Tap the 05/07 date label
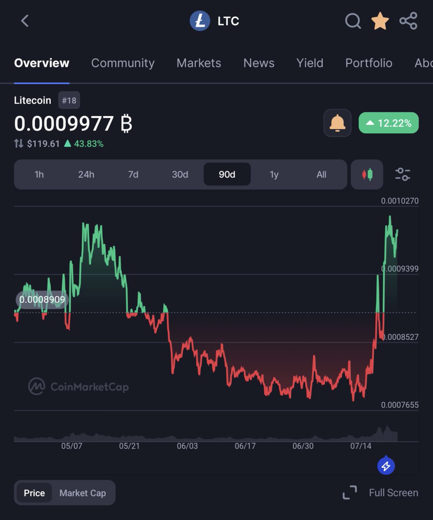433x520 pixels. click(x=72, y=446)
